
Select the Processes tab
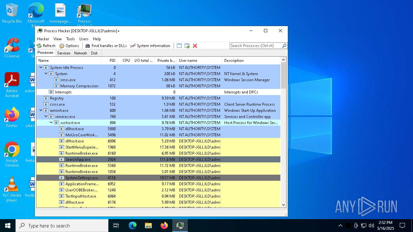(45, 53)
